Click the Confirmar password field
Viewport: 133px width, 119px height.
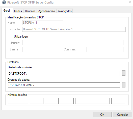point(105,49)
